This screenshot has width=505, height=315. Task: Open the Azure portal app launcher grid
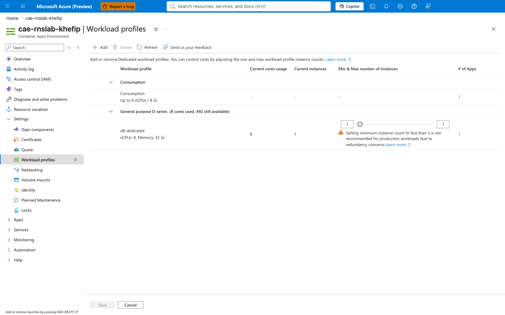(x=8, y=6)
